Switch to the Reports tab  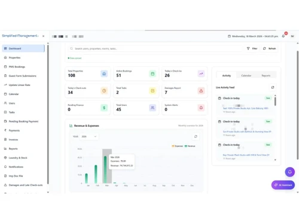point(266,75)
